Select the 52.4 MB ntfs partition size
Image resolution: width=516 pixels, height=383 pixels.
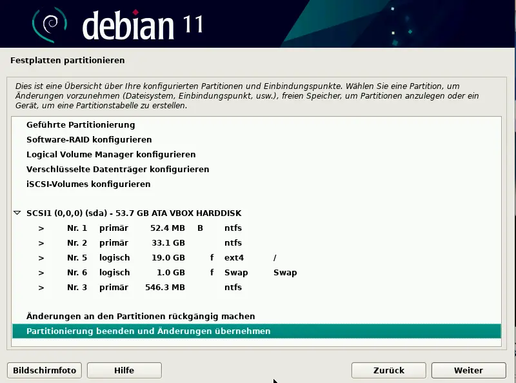coord(168,228)
